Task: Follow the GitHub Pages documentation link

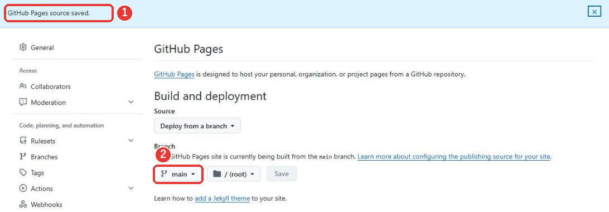Action: [175, 74]
